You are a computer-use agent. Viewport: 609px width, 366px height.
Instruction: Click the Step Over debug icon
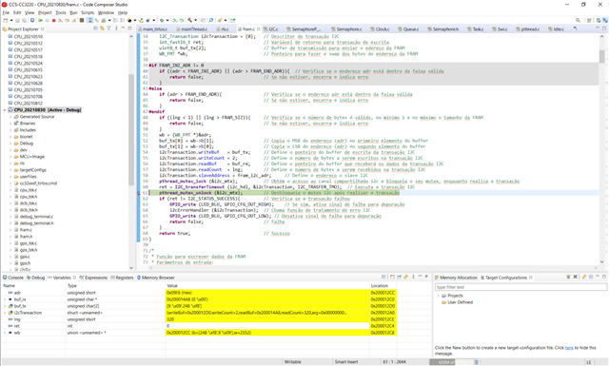[68, 20]
